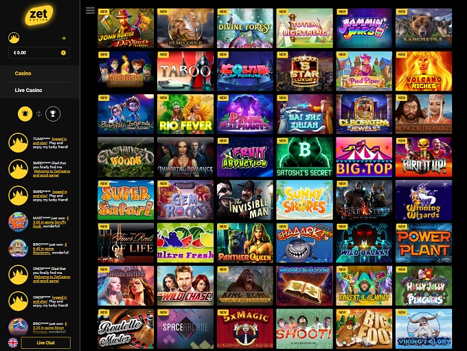Select the bell notifications icon
The image size is (467, 351).
click(x=25, y=113)
